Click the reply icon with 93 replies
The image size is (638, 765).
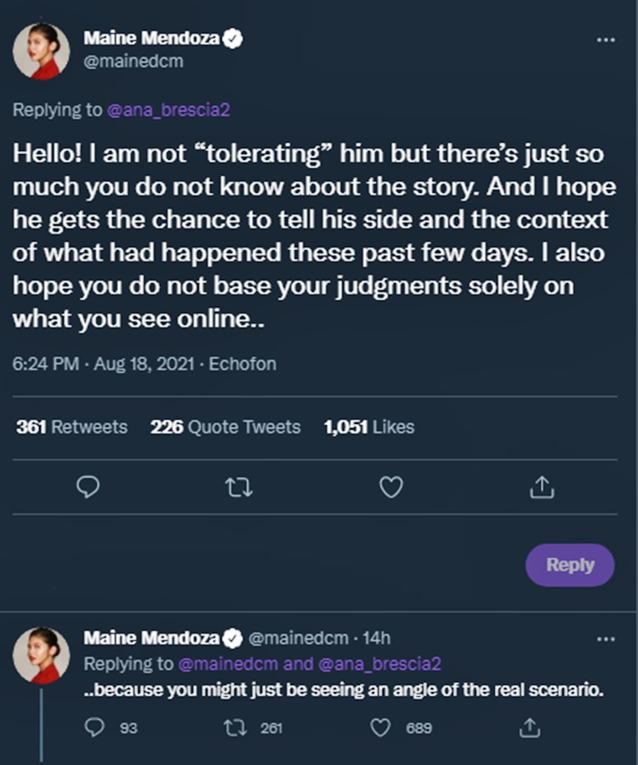click(x=96, y=728)
